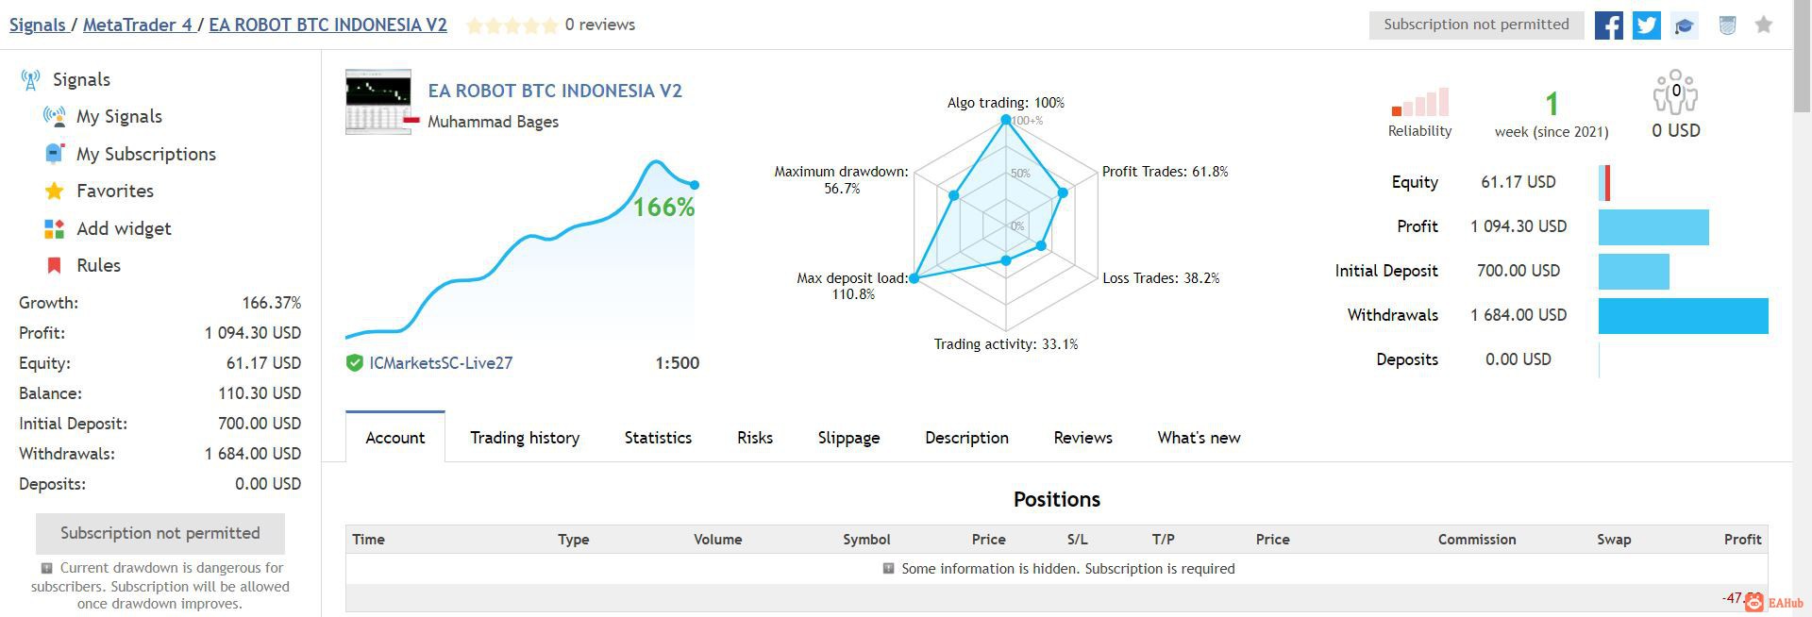Click the subscribers people icon
The height and width of the screenshot is (617, 1812).
coord(1675,92)
